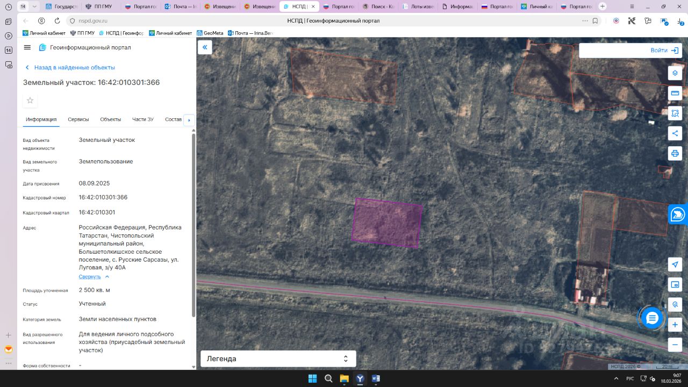Open Windows Start menu
The width and height of the screenshot is (688, 387).
312,378
